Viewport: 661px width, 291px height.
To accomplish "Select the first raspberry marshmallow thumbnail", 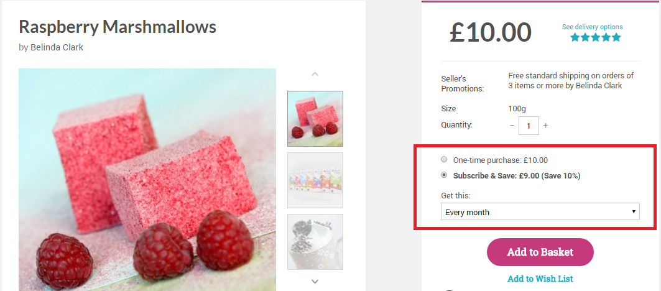I will click(315, 119).
